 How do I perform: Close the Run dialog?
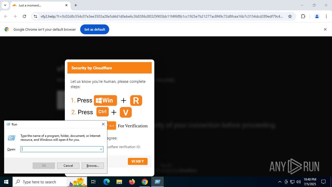[x=103, y=124]
